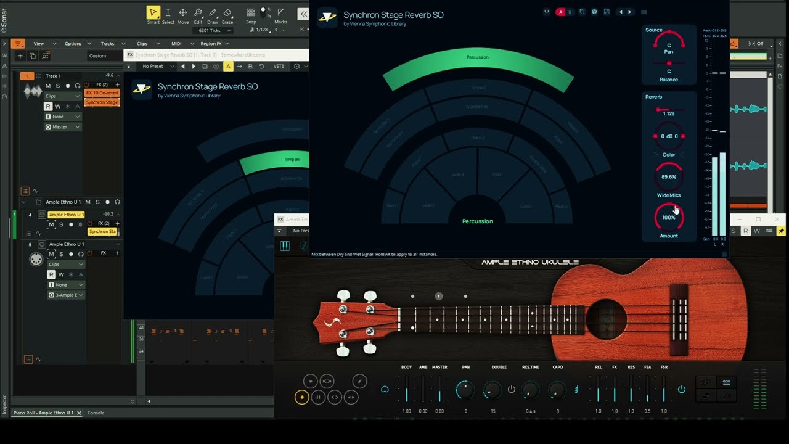Viewport: 789px width, 444px height.
Task: Choose the Move tool
Action: pyautogui.click(x=183, y=13)
